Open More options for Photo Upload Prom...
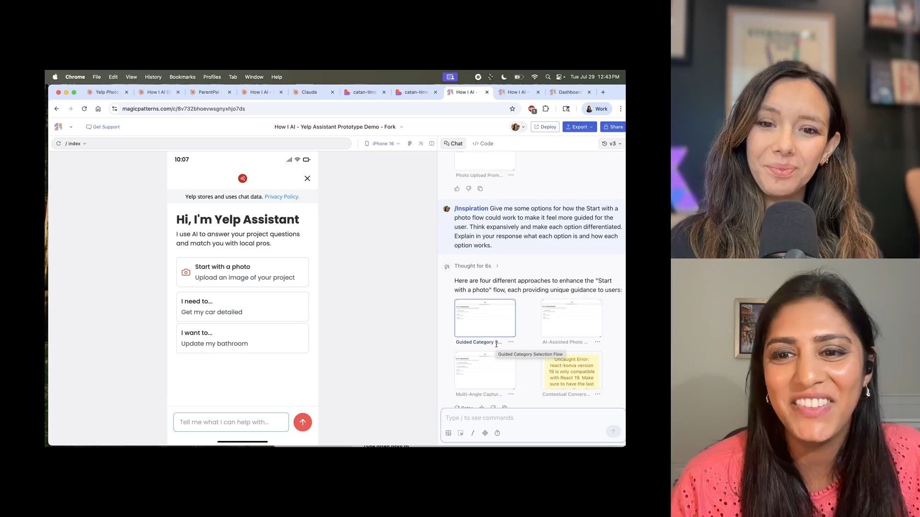The image size is (920, 517). (511, 175)
